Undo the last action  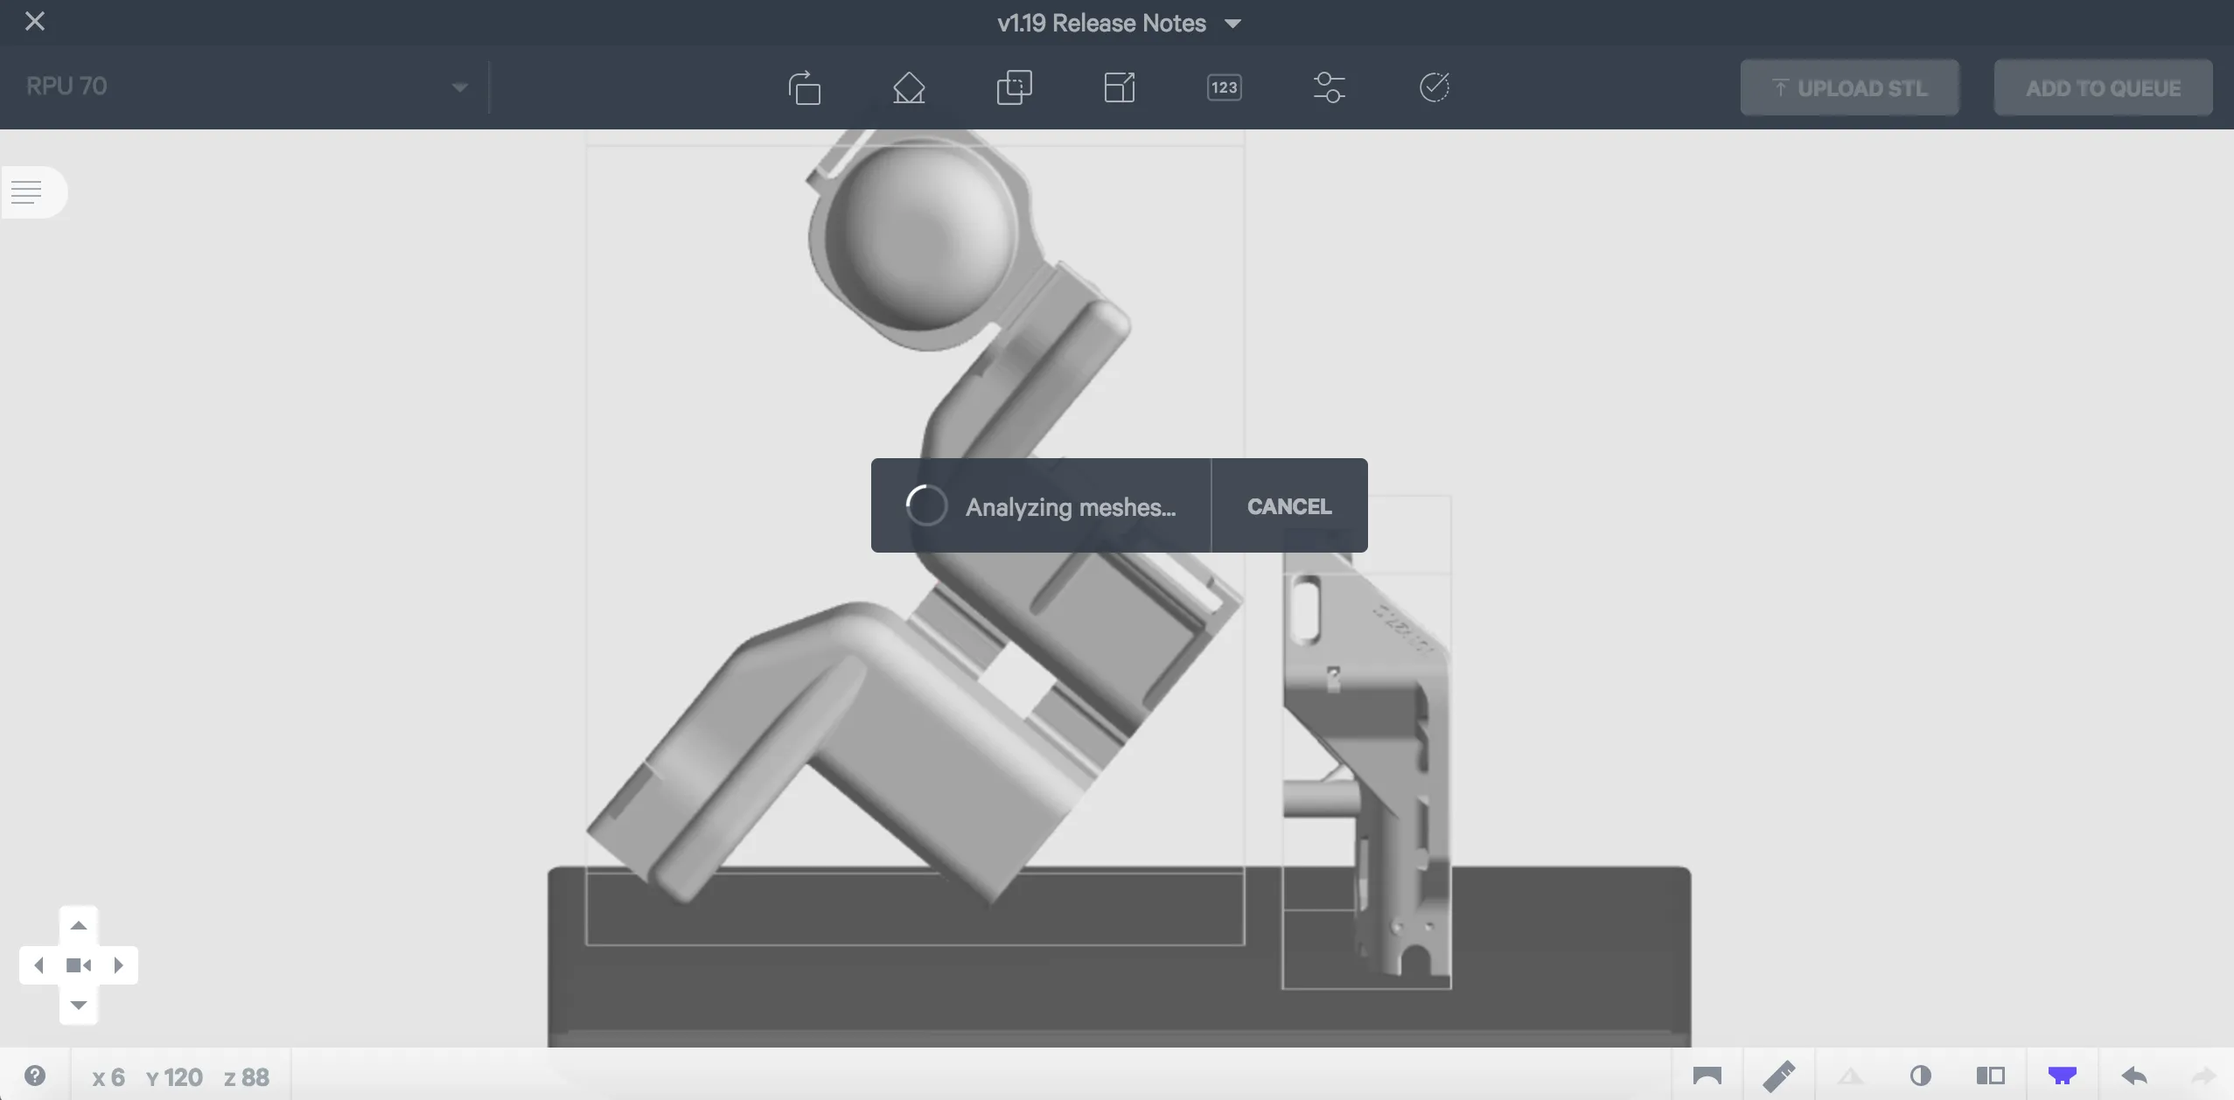[2134, 1076]
